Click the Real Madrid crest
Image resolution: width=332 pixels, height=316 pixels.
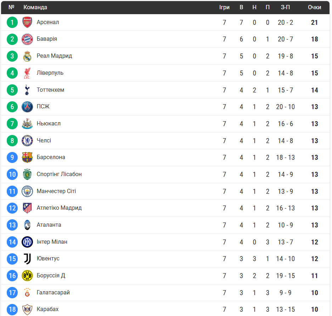27,56
